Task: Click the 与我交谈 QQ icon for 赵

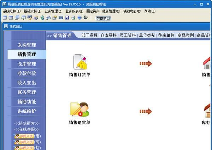Action: 24,148
